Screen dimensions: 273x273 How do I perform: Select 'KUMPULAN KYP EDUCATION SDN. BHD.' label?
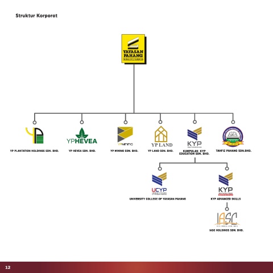pos(195,152)
